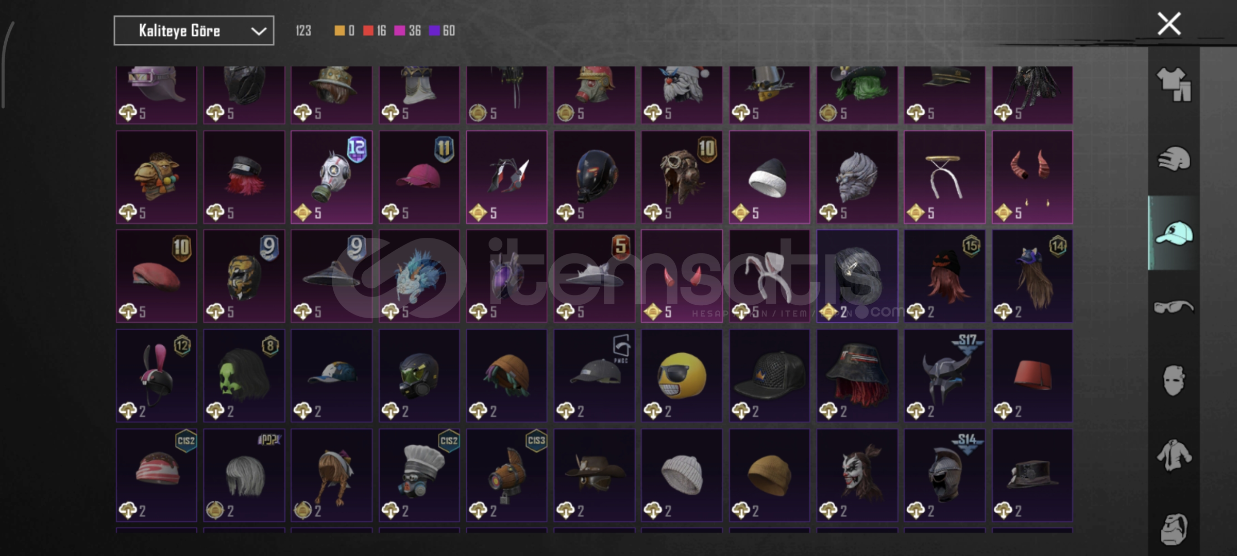Filter by purple quality swatch showing 60
Image resolution: width=1237 pixels, height=556 pixels.
click(x=434, y=31)
